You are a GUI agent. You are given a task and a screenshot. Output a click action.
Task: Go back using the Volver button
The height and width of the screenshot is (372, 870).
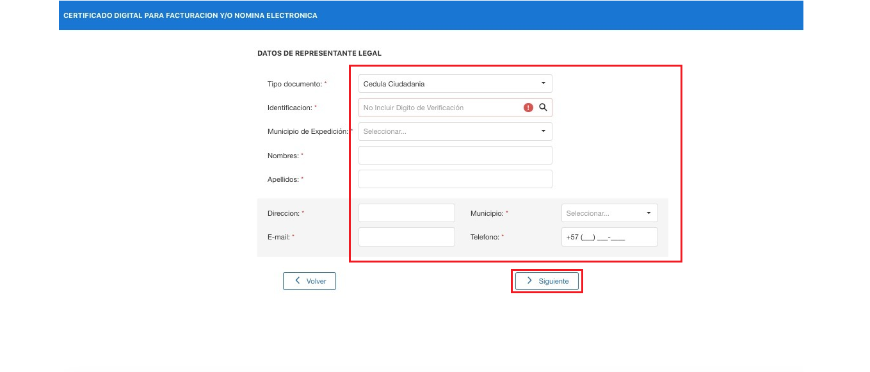309,281
